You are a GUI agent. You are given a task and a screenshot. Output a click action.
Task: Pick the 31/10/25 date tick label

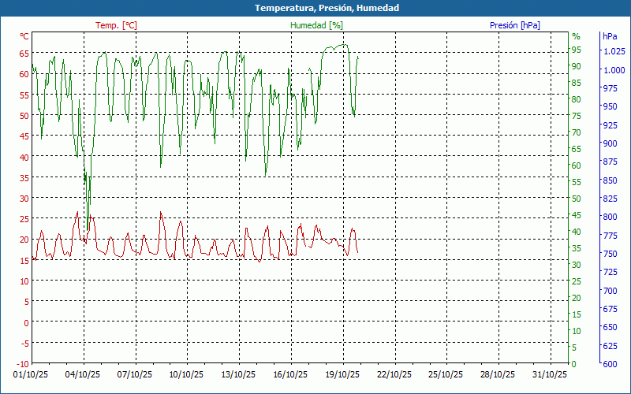(549, 375)
